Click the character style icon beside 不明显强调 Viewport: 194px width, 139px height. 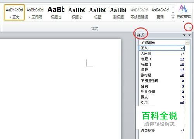pyautogui.click(x=183, y=81)
